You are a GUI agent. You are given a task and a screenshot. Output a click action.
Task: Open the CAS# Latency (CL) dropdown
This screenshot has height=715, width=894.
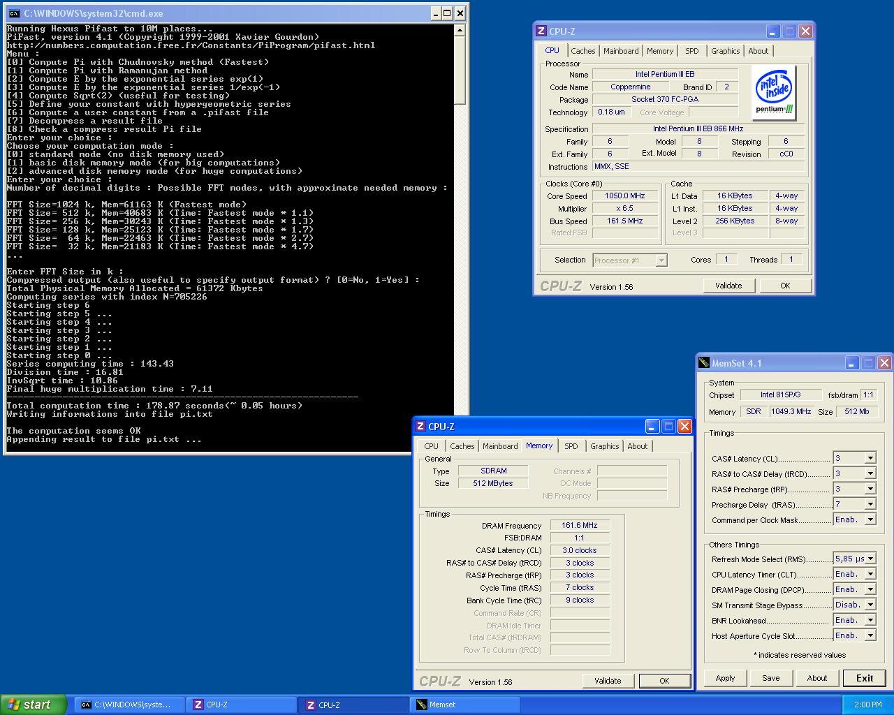click(870, 459)
